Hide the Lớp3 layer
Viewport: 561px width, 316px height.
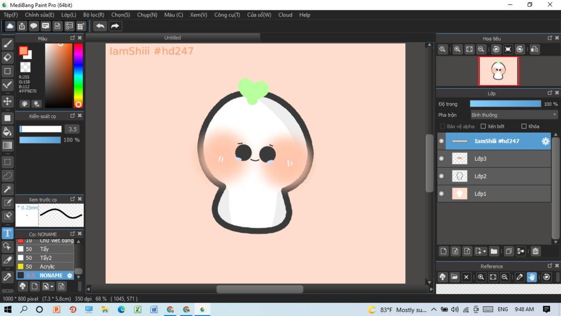pos(442,159)
